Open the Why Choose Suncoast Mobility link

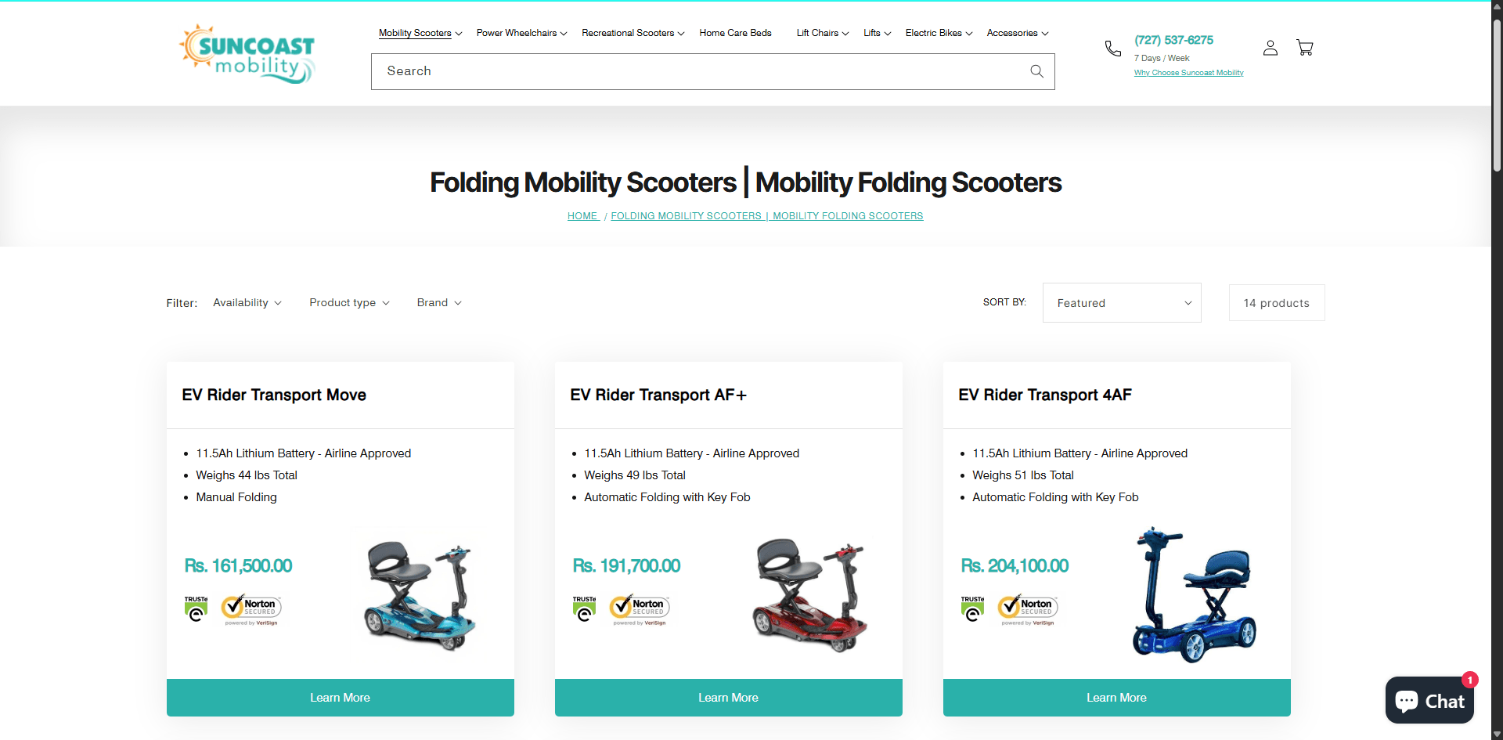tap(1188, 72)
